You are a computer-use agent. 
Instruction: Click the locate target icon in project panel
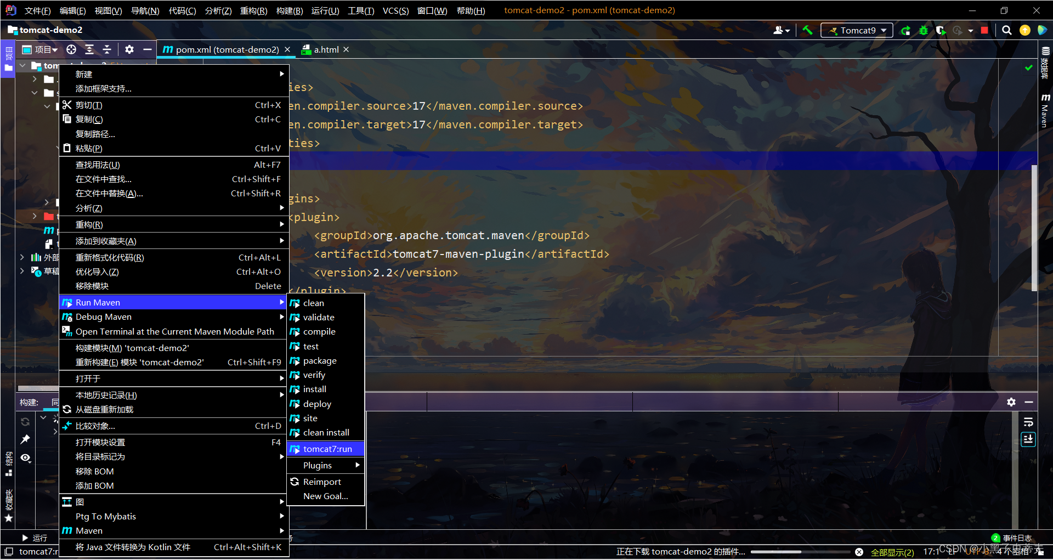point(71,49)
